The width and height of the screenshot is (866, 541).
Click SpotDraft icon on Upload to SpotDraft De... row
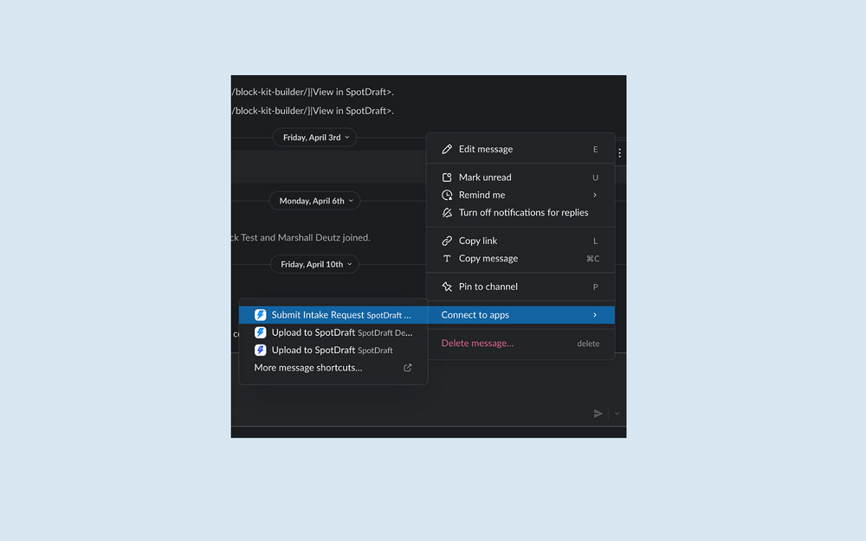[x=260, y=332]
